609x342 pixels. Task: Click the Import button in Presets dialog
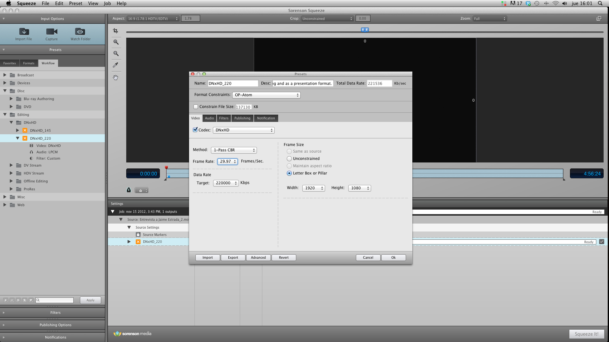click(x=208, y=258)
